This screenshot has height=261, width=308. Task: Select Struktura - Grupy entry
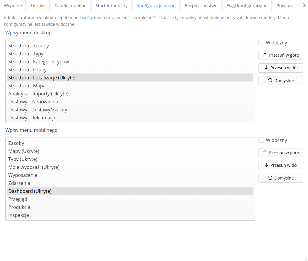pos(130,70)
